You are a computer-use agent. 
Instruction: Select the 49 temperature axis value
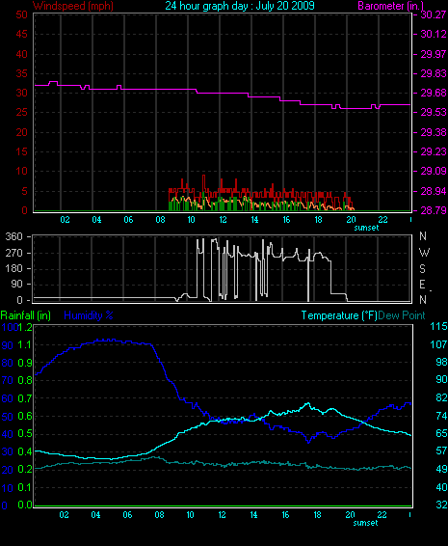click(x=441, y=469)
